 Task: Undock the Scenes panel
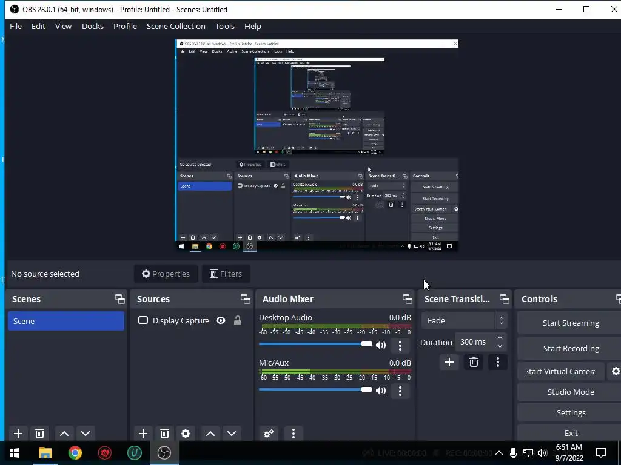(119, 299)
